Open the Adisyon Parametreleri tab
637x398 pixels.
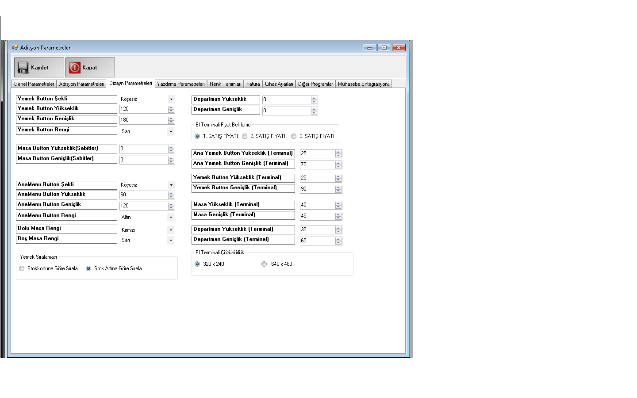coord(81,84)
